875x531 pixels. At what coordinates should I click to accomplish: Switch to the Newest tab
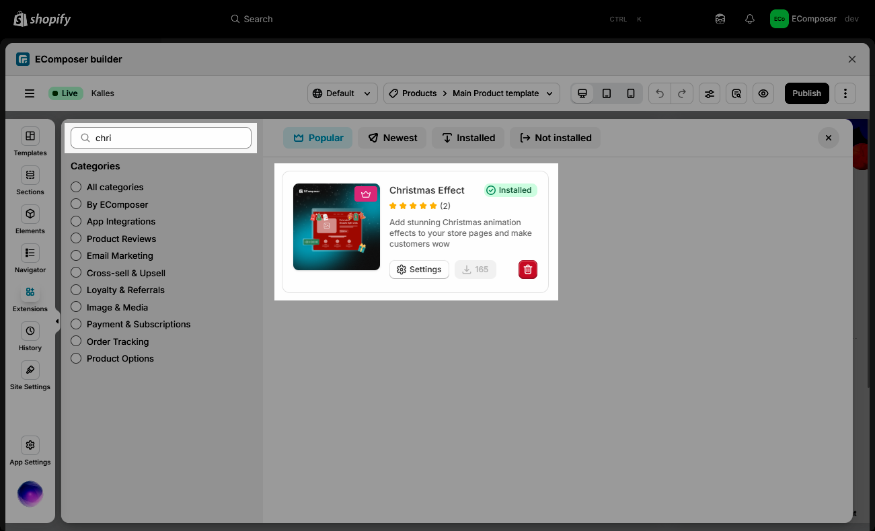[x=393, y=138]
